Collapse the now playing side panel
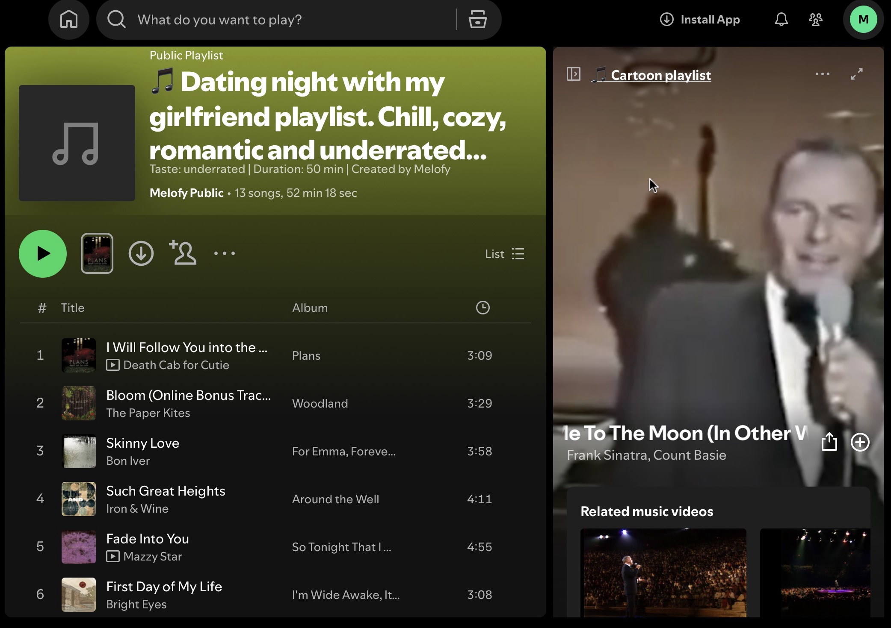Screen dimensions: 891x628 click(573, 74)
